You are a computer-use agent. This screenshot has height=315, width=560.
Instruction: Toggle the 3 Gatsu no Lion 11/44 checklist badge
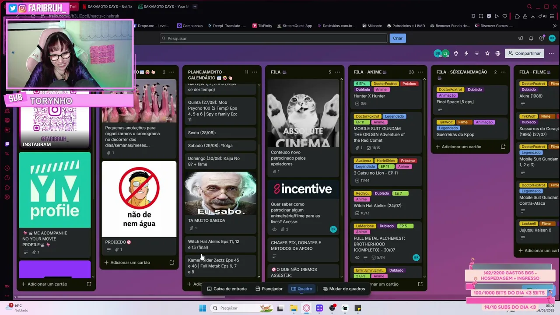(x=362, y=180)
